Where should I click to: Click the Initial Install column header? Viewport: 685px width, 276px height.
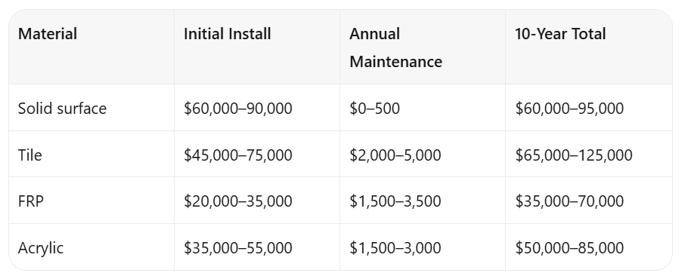point(227,34)
